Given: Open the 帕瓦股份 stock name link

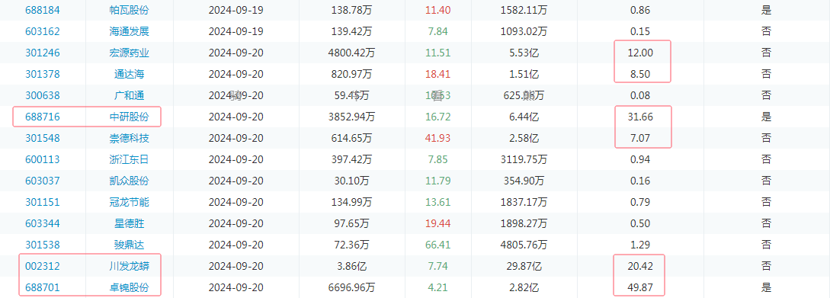Looking at the screenshot, I should pos(130,10).
